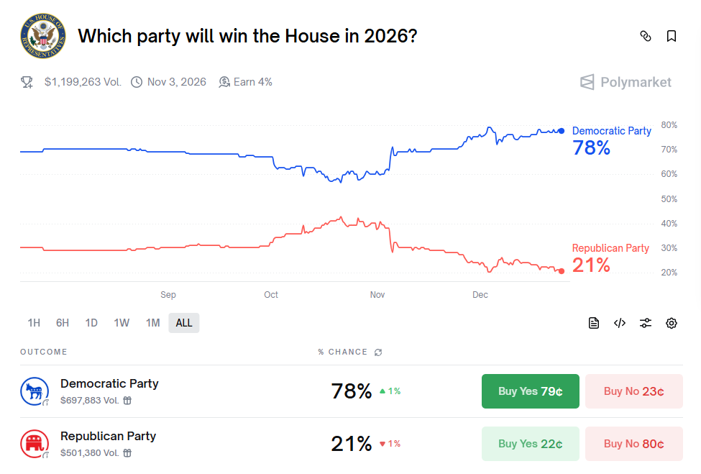The width and height of the screenshot is (701, 474).
Task: Click the latest price point on the chart
Action: coord(561,130)
